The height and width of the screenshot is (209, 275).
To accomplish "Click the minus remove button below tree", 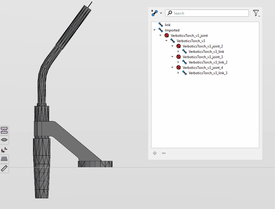I will point(164,153).
